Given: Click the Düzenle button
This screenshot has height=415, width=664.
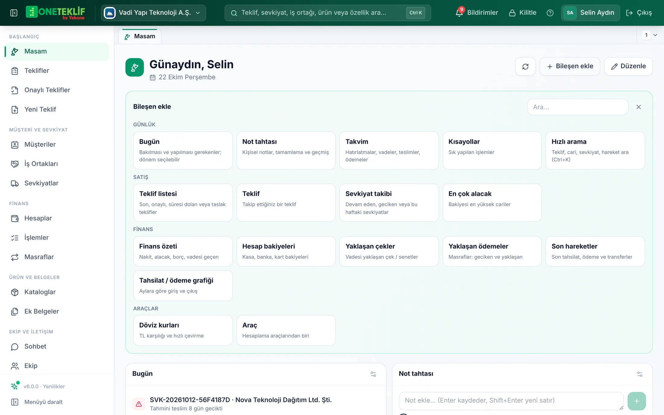Looking at the screenshot, I should pyautogui.click(x=628, y=66).
